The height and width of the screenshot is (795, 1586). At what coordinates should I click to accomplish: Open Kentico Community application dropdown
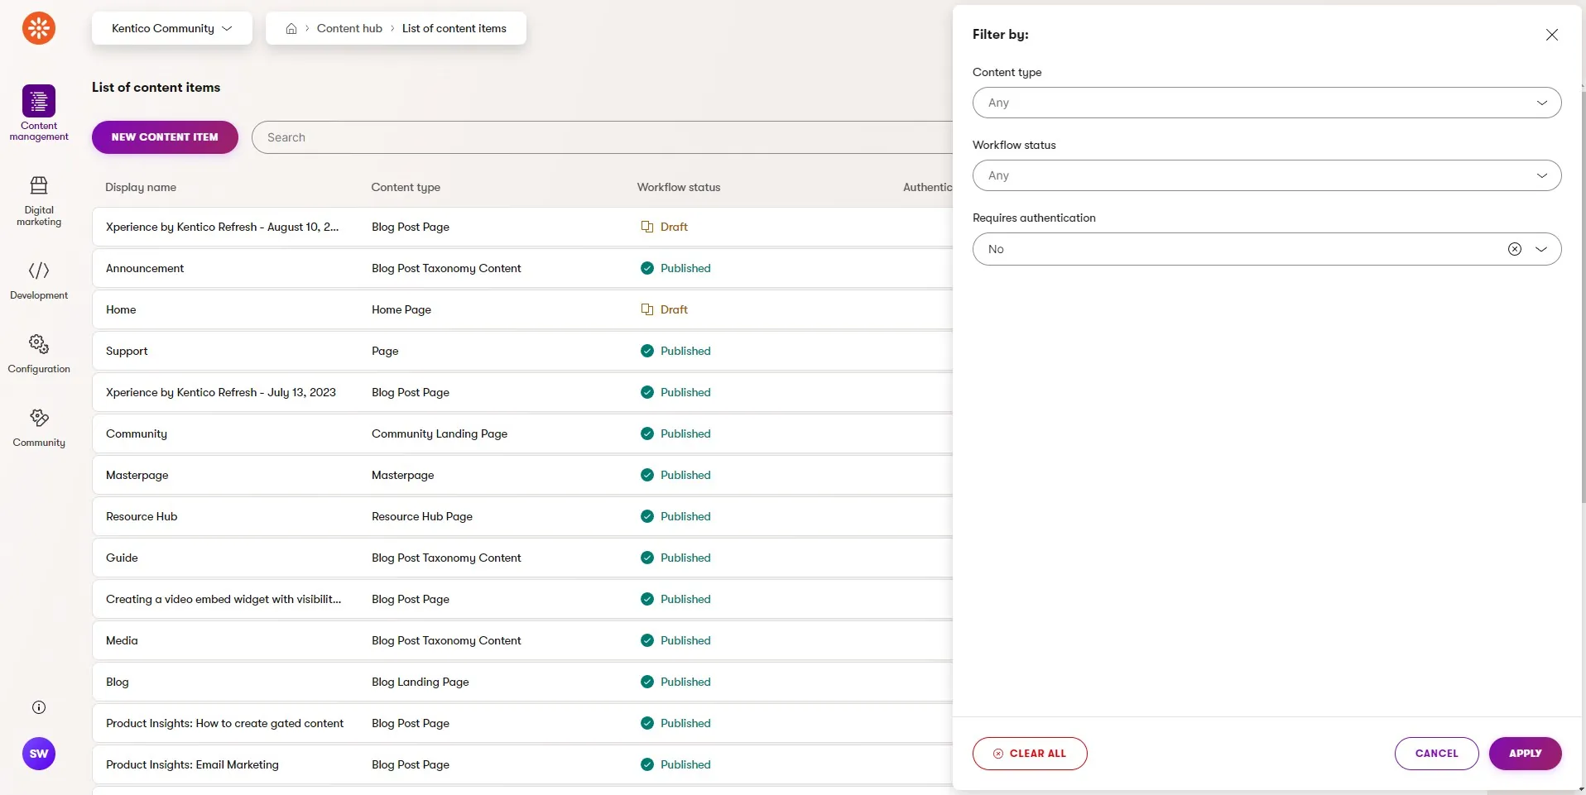click(172, 28)
